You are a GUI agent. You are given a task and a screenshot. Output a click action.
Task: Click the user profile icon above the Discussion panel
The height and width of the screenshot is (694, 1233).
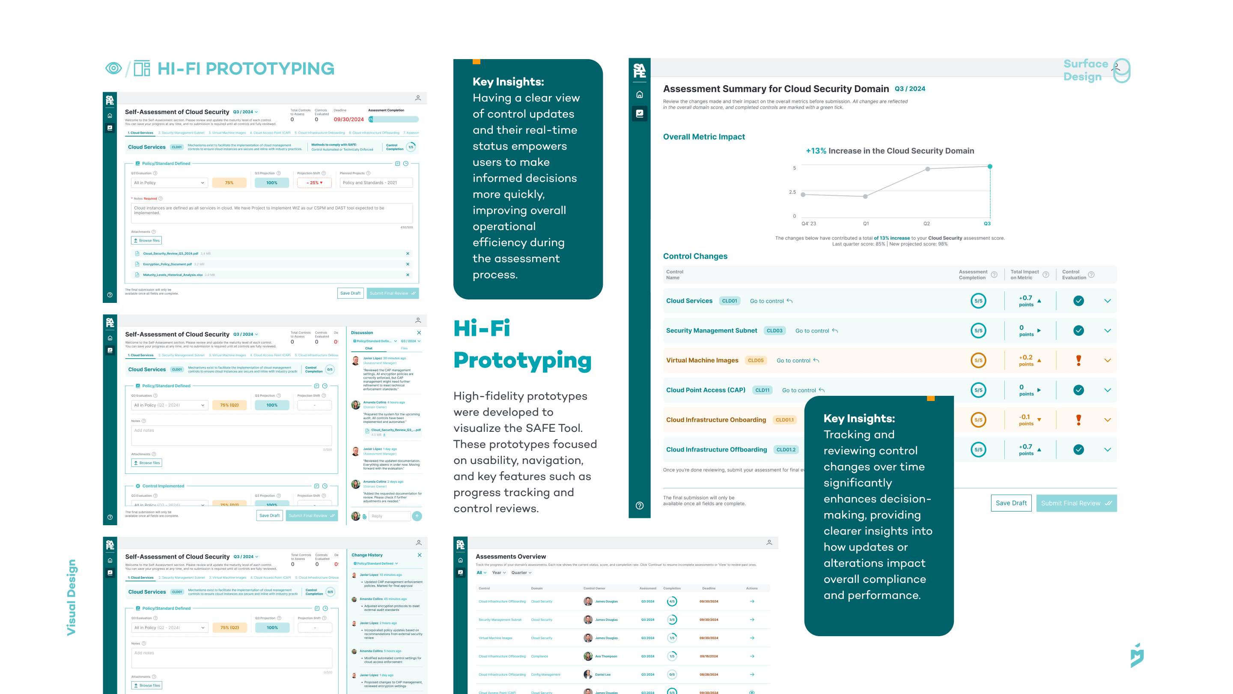[418, 320]
